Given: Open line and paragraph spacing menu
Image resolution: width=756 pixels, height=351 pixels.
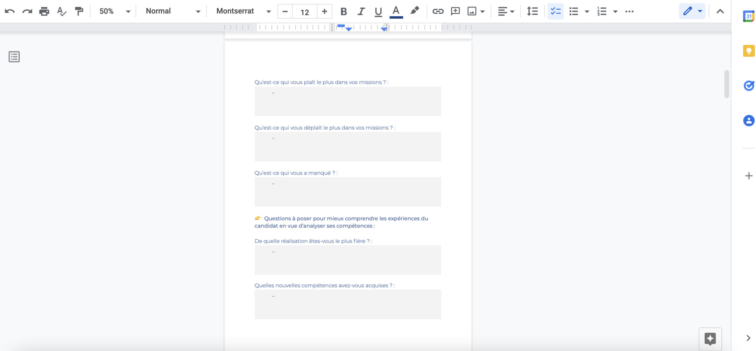Looking at the screenshot, I should pos(532,11).
